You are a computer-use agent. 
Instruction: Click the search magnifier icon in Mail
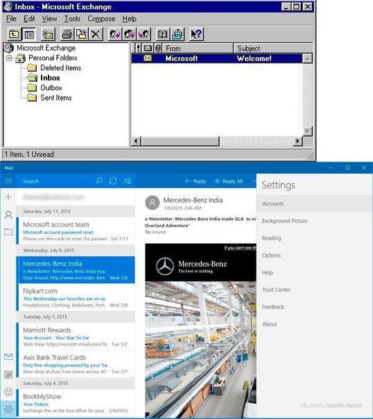click(x=98, y=181)
